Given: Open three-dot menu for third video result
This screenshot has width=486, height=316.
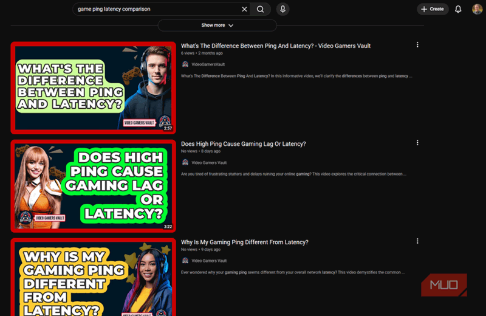Looking at the screenshot, I should tap(417, 241).
